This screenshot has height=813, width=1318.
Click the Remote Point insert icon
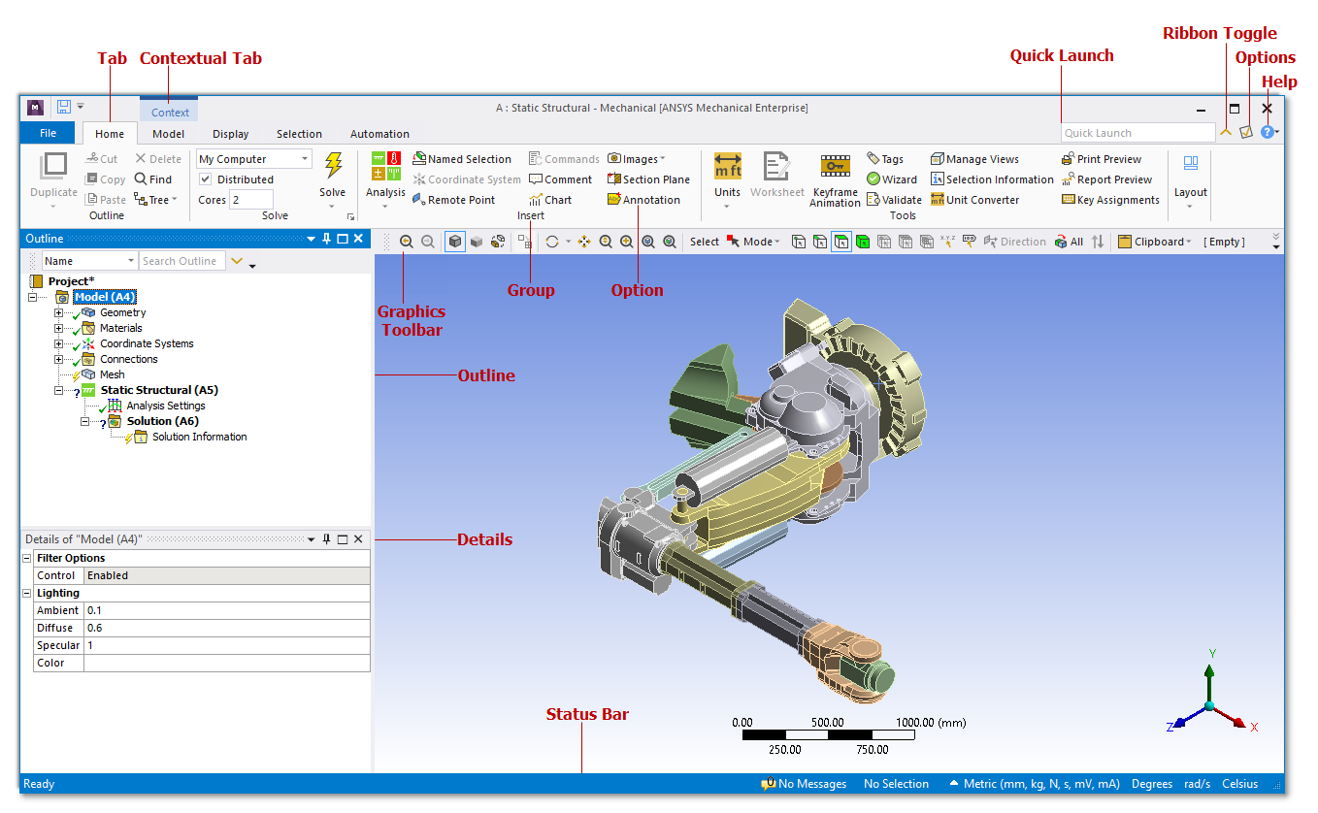[456, 199]
